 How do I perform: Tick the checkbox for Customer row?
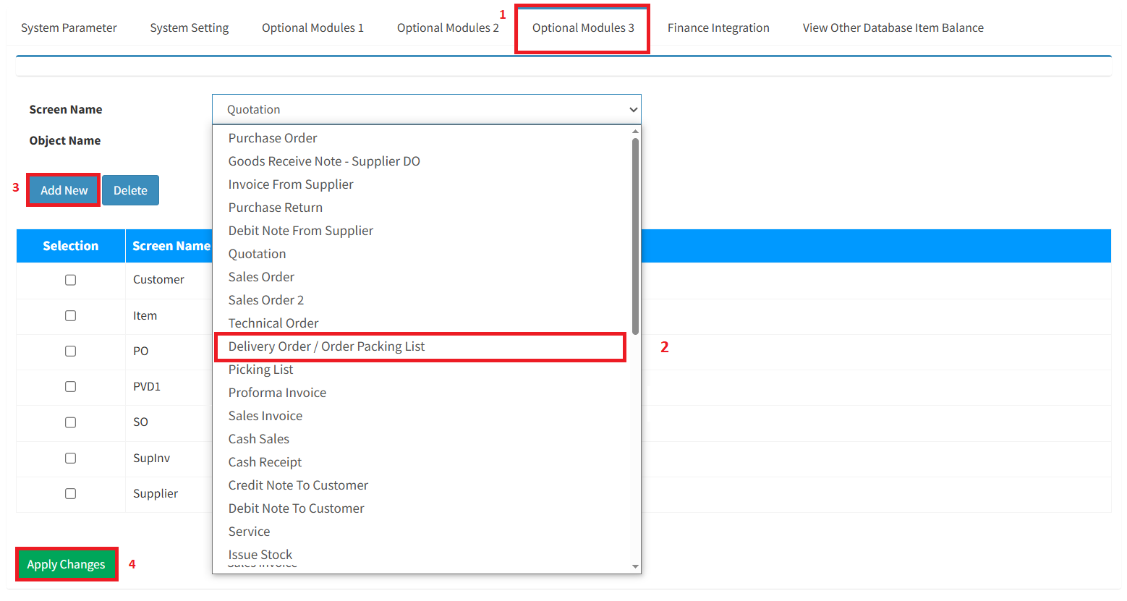[70, 280]
